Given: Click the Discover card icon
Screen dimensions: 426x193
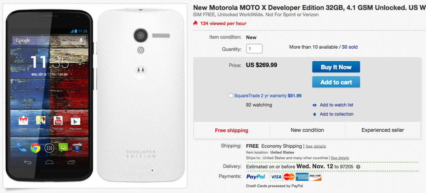Looking at the screenshot, I should coord(315,177).
